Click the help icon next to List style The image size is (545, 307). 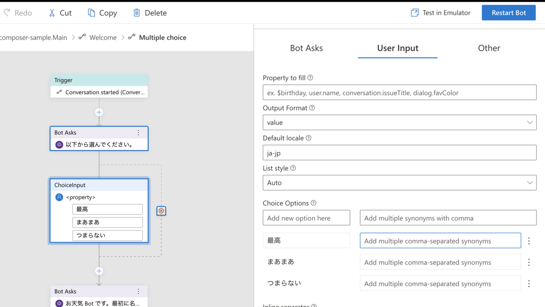tap(293, 168)
